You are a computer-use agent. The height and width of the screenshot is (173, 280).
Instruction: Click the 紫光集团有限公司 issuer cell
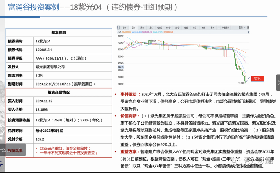pyautogui.click(x=72, y=67)
